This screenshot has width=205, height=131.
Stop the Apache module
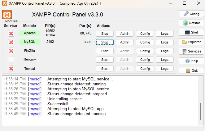105,34
